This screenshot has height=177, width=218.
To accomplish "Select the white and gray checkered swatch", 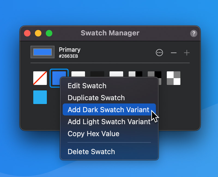I will 174,78.
